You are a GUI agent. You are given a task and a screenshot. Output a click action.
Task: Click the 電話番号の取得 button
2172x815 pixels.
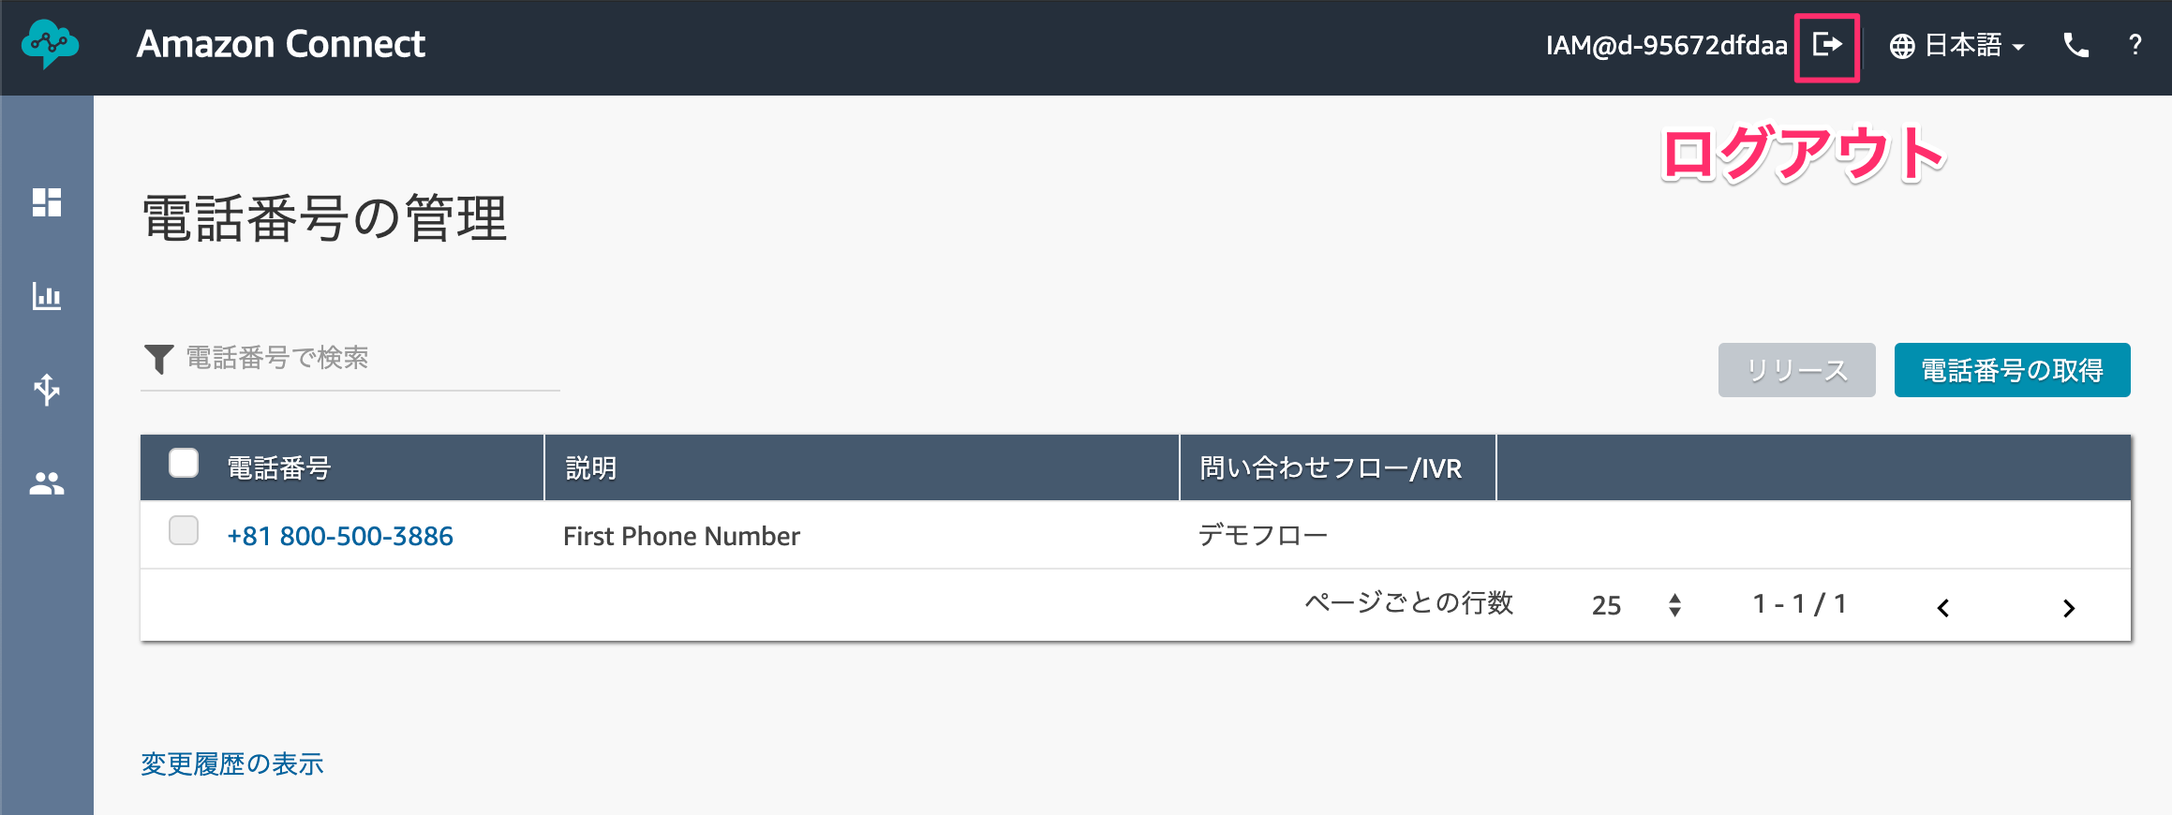pos(2013,370)
